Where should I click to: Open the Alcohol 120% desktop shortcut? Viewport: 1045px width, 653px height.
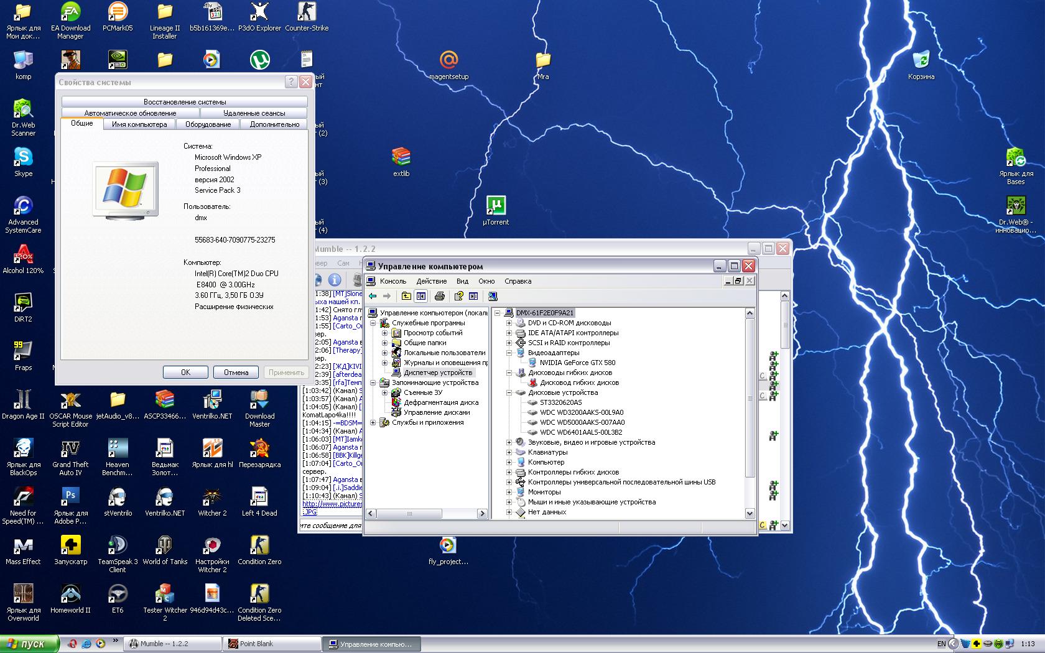(x=23, y=259)
